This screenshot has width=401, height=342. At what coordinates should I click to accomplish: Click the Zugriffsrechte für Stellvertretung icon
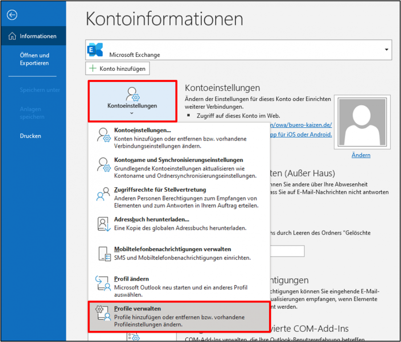point(103,194)
